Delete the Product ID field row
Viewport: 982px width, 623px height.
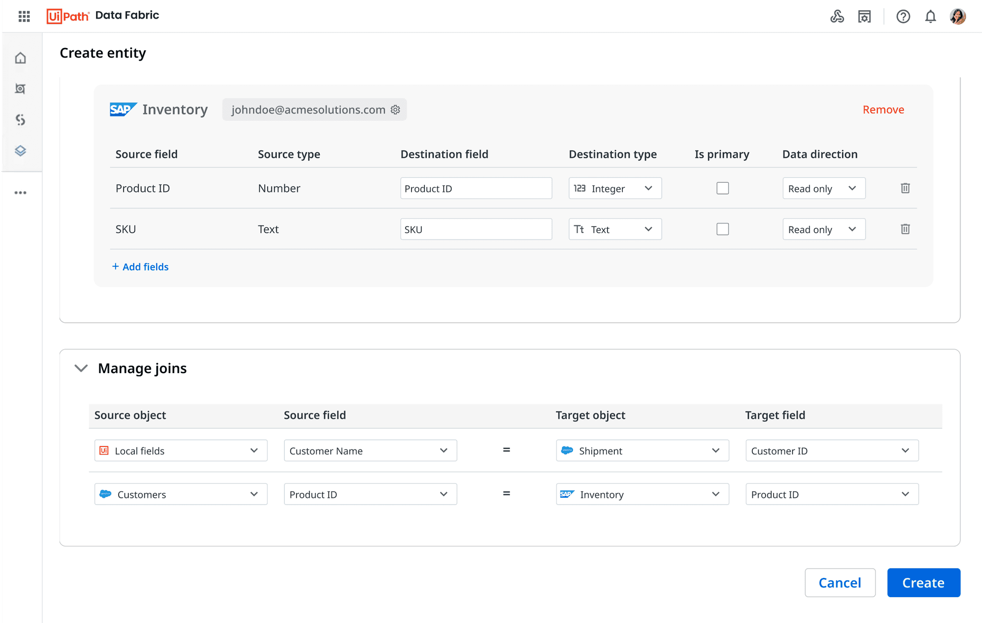click(x=905, y=188)
